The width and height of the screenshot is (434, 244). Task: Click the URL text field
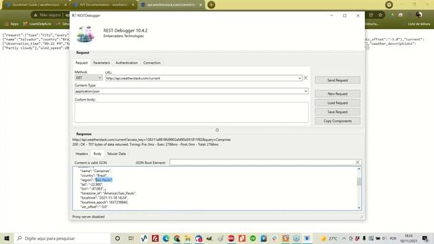201,79
